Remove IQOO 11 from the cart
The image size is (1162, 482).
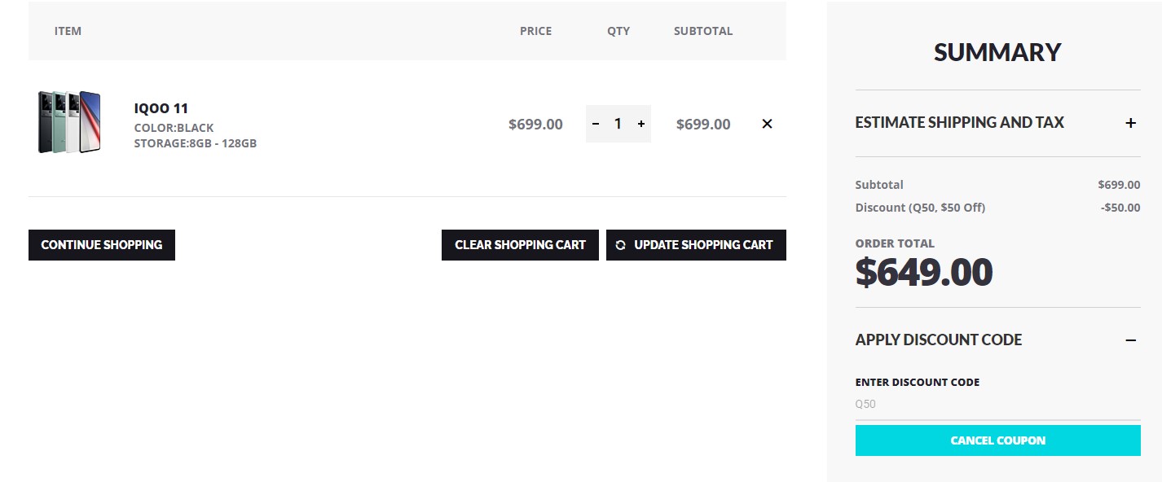pos(767,124)
